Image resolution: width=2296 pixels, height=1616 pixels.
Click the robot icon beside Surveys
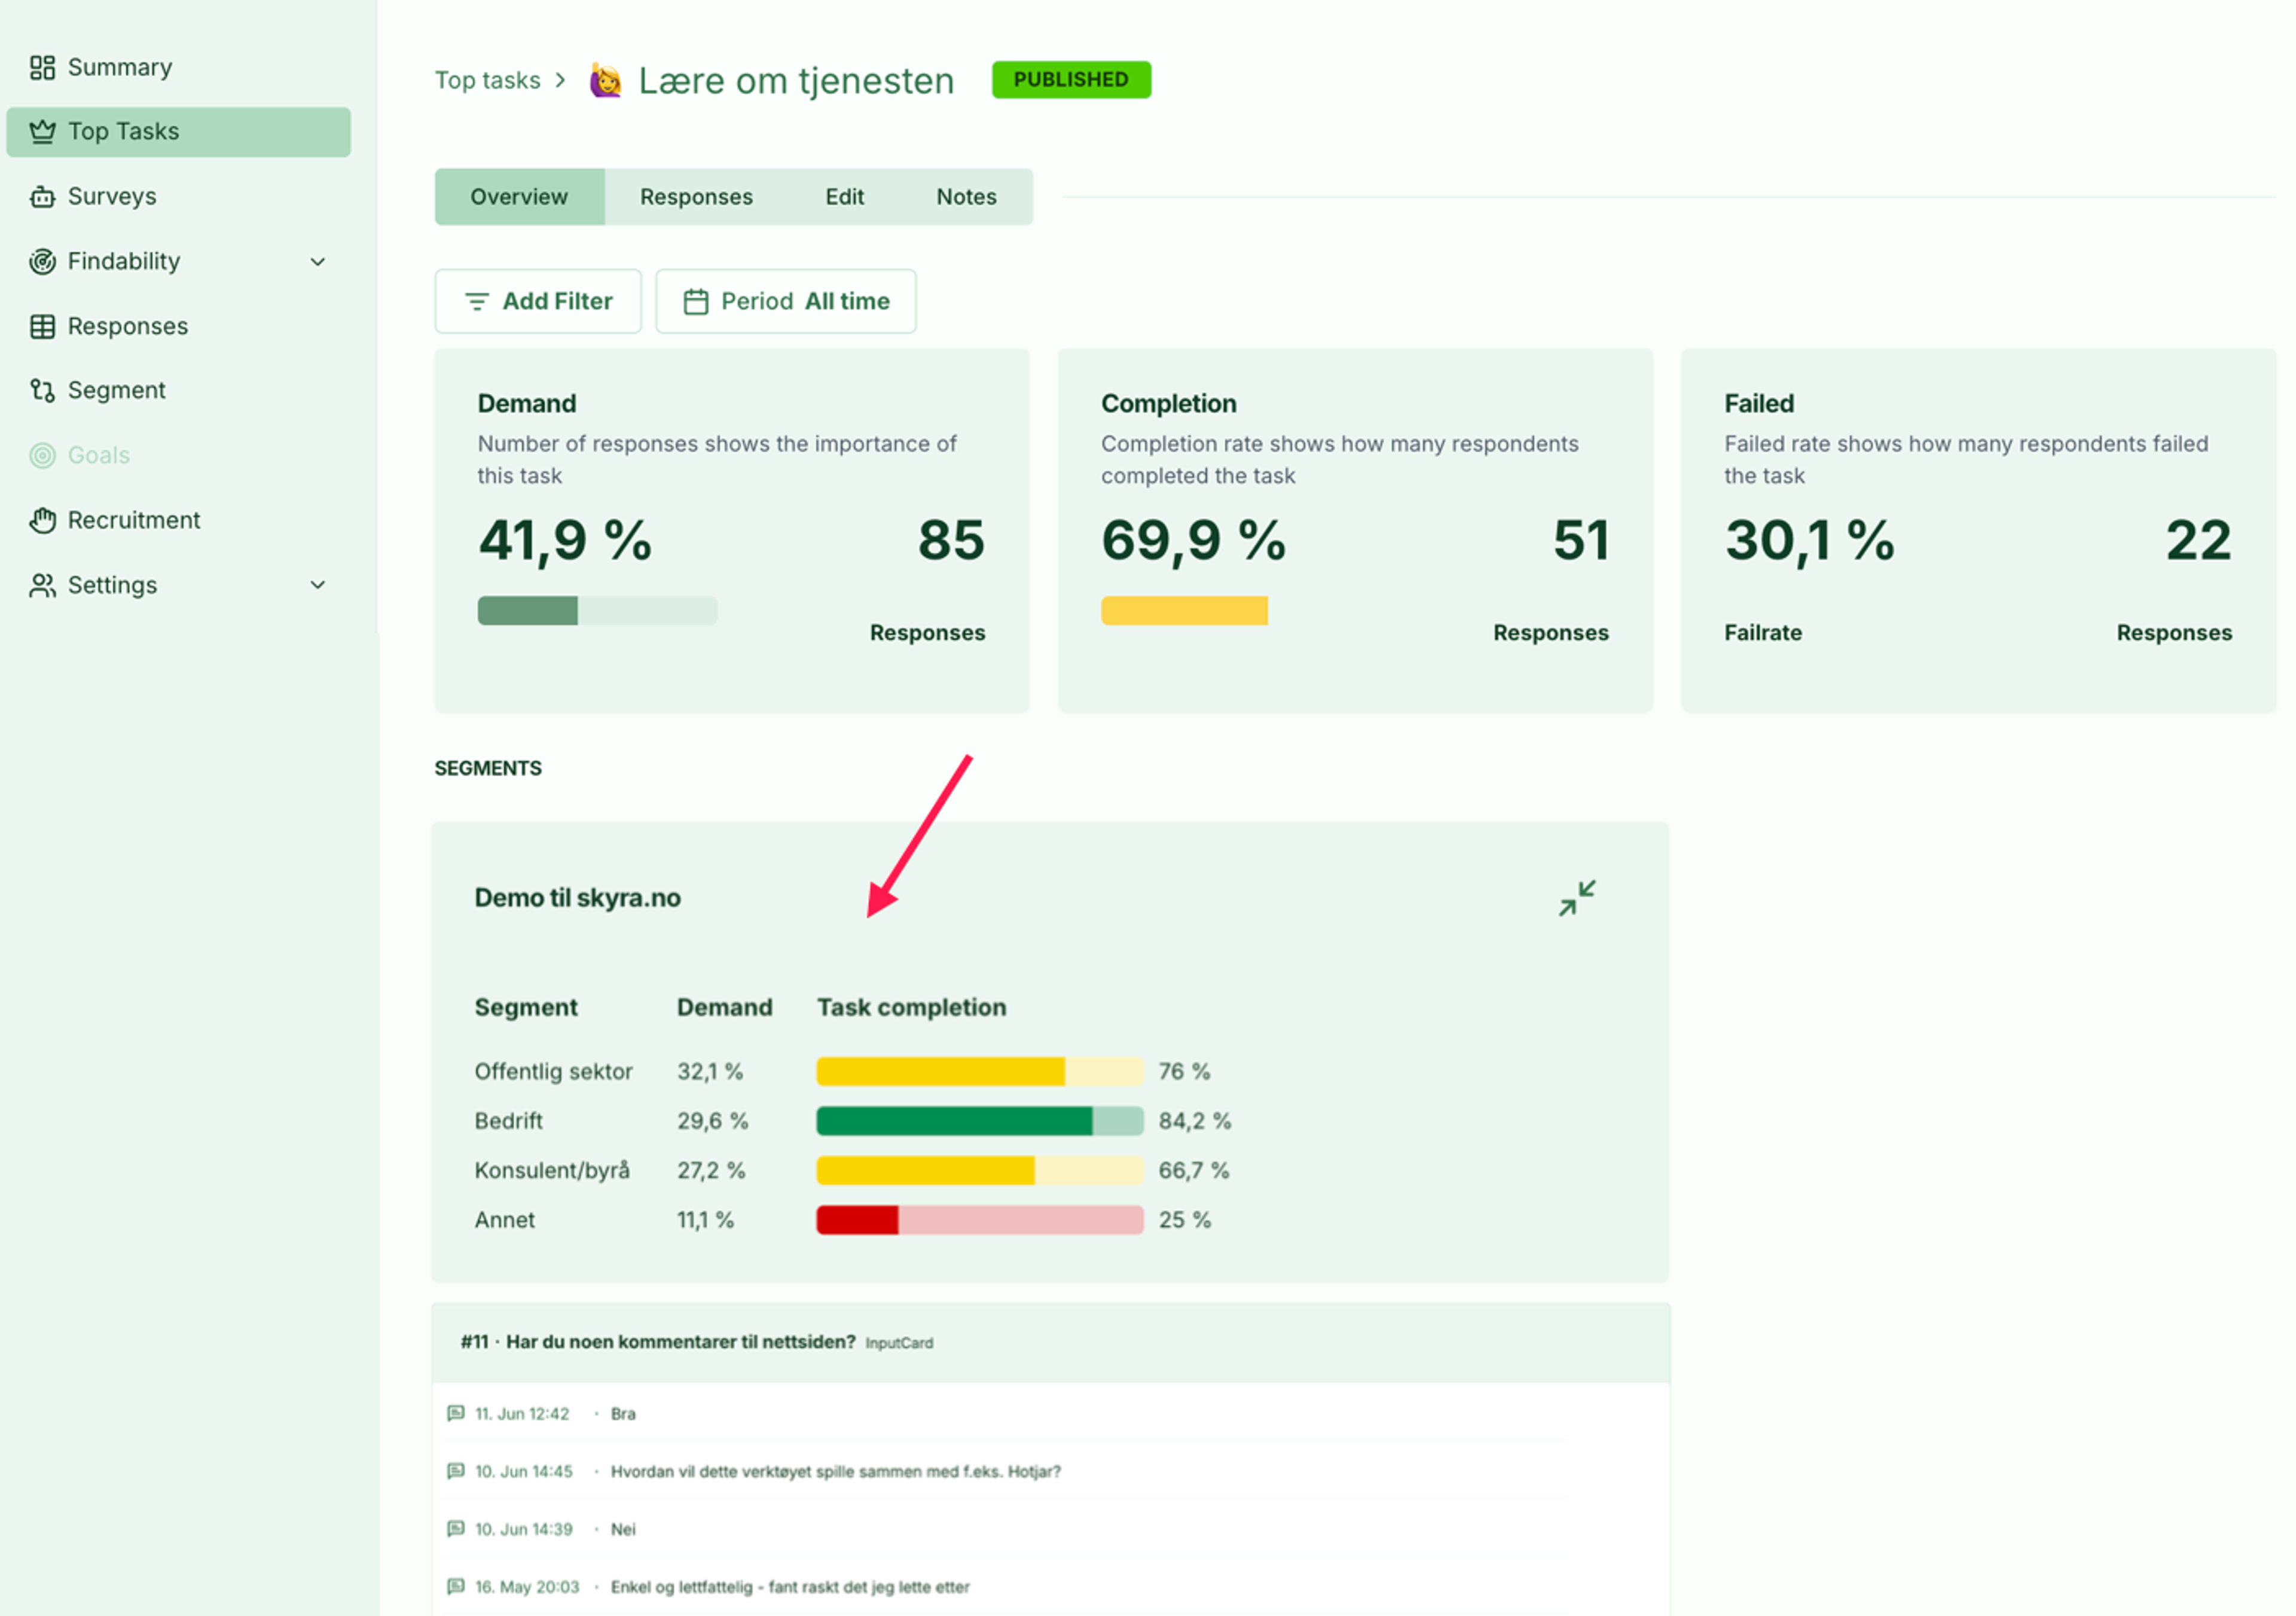click(42, 196)
